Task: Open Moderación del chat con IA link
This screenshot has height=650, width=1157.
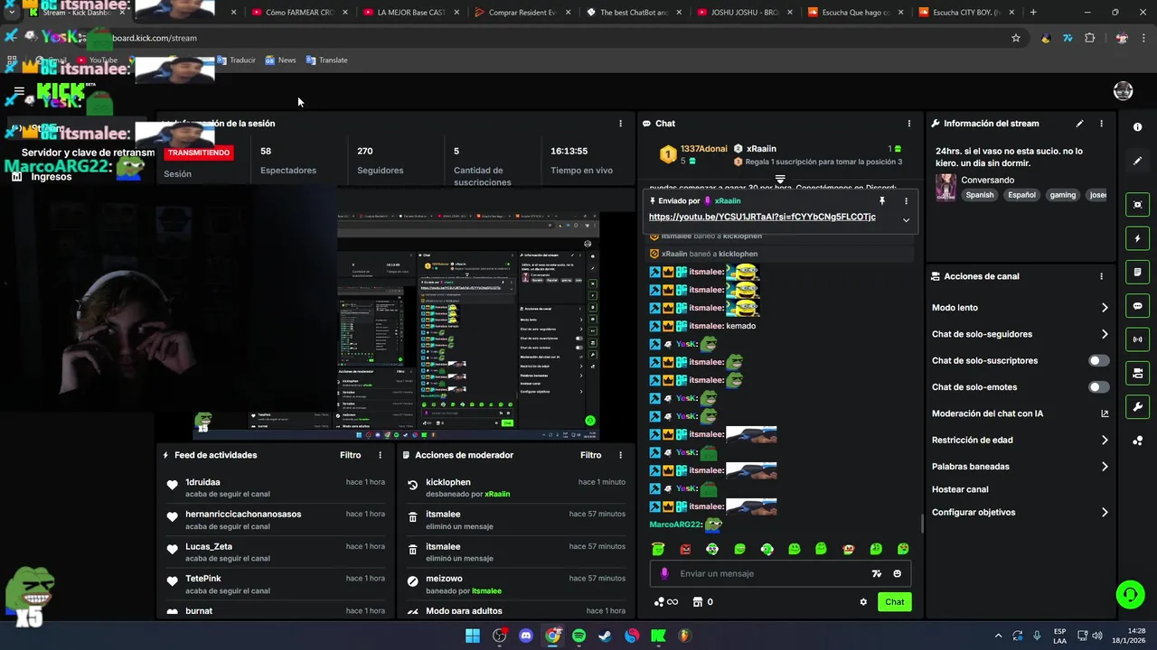Action: pos(1020,413)
